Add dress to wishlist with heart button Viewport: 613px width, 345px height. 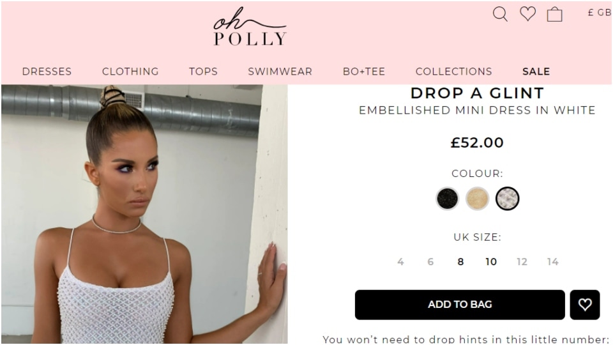(x=585, y=304)
